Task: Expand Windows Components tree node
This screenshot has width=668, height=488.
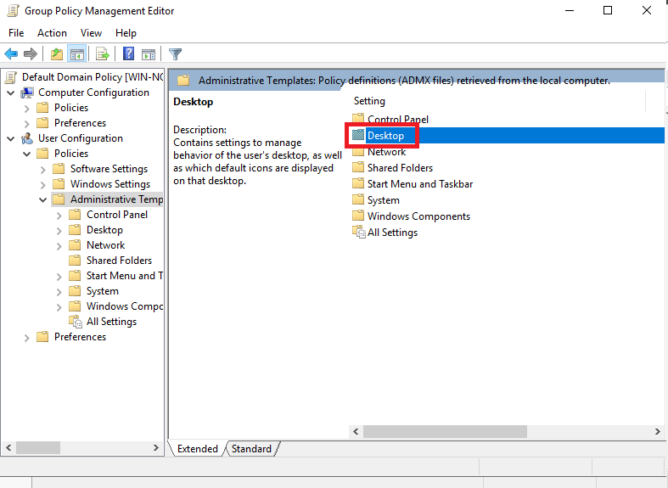Action: pyautogui.click(x=59, y=307)
